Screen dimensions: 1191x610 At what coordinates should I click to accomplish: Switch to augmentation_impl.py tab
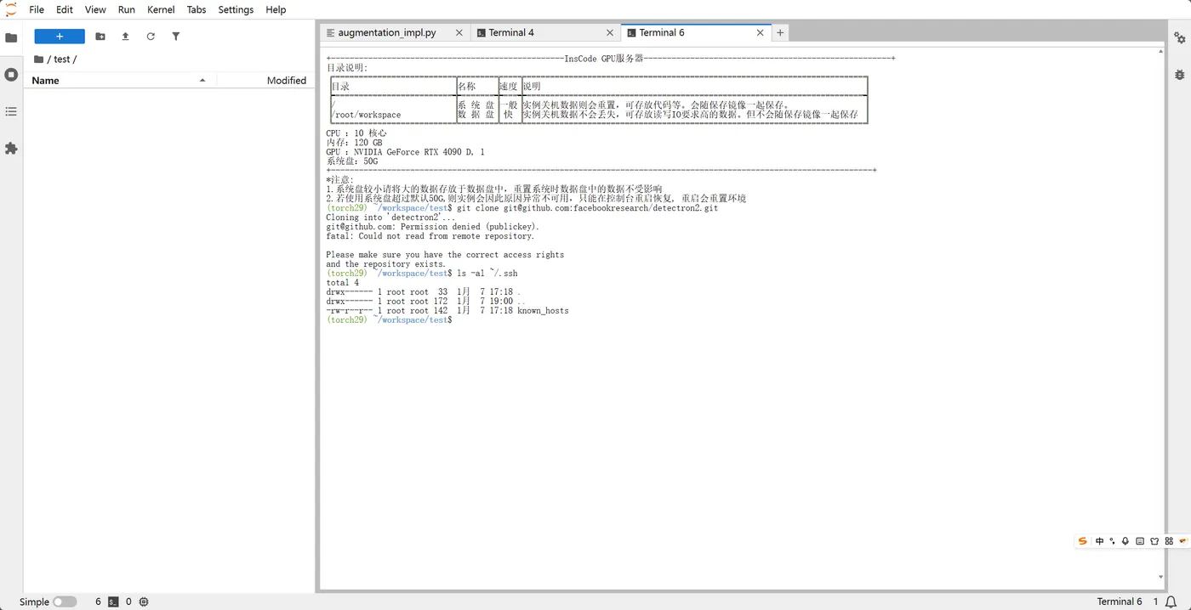tap(387, 33)
